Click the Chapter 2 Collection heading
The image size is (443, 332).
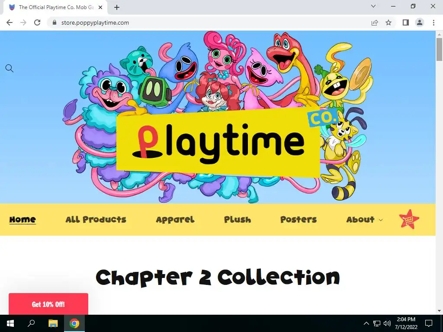218,278
